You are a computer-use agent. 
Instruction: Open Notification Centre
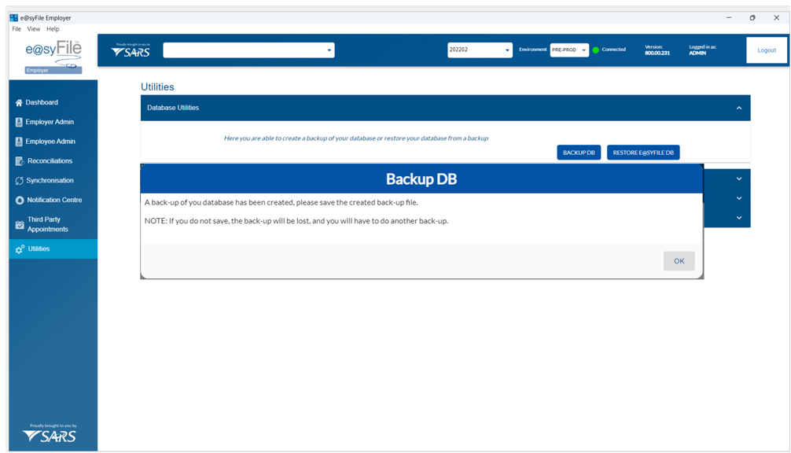pyautogui.click(x=53, y=201)
